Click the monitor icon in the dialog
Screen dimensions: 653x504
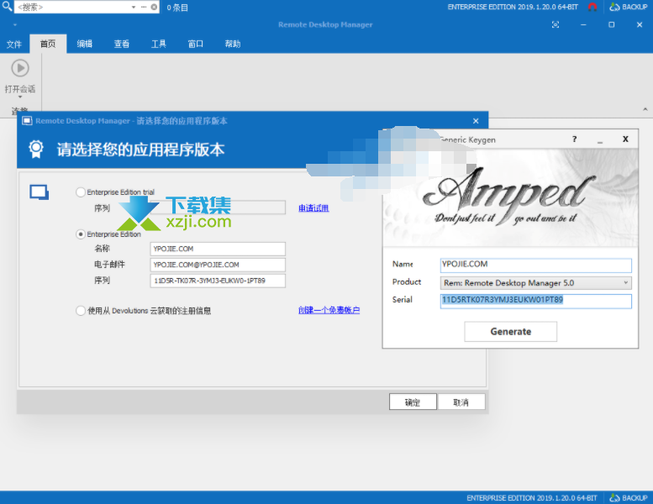click(x=39, y=192)
